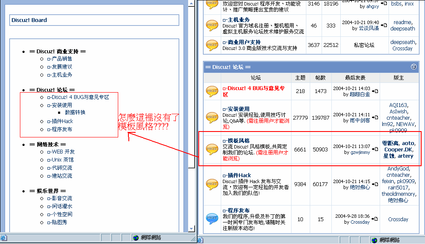The image size is (425, 244).
Task: Open 建站交流 forum link
Action: tap(60, 176)
